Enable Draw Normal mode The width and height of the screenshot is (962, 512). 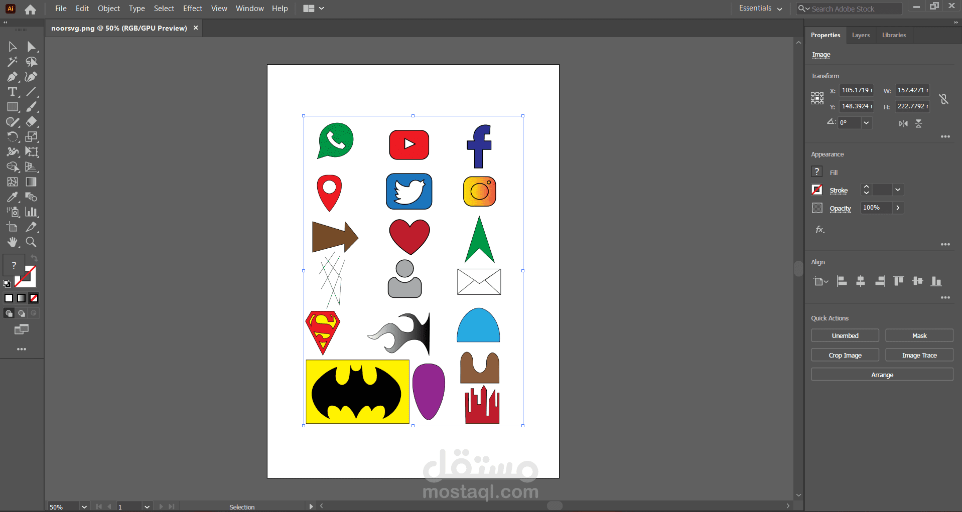point(9,313)
